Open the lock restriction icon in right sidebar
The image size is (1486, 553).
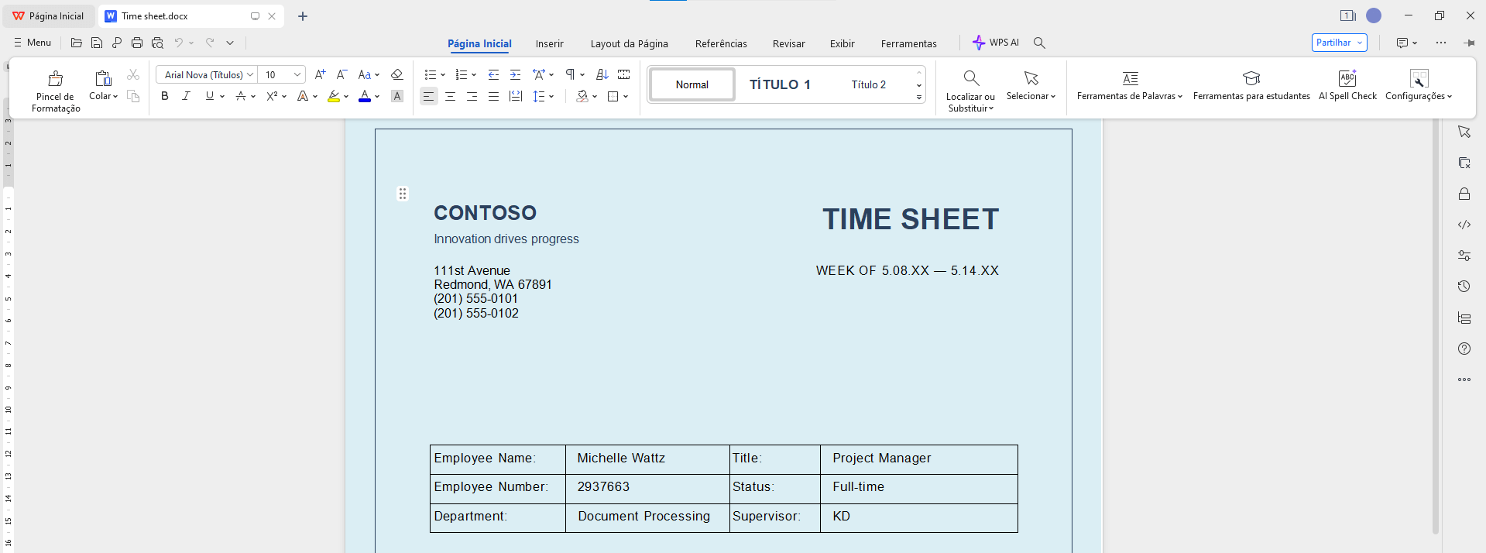1464,194
